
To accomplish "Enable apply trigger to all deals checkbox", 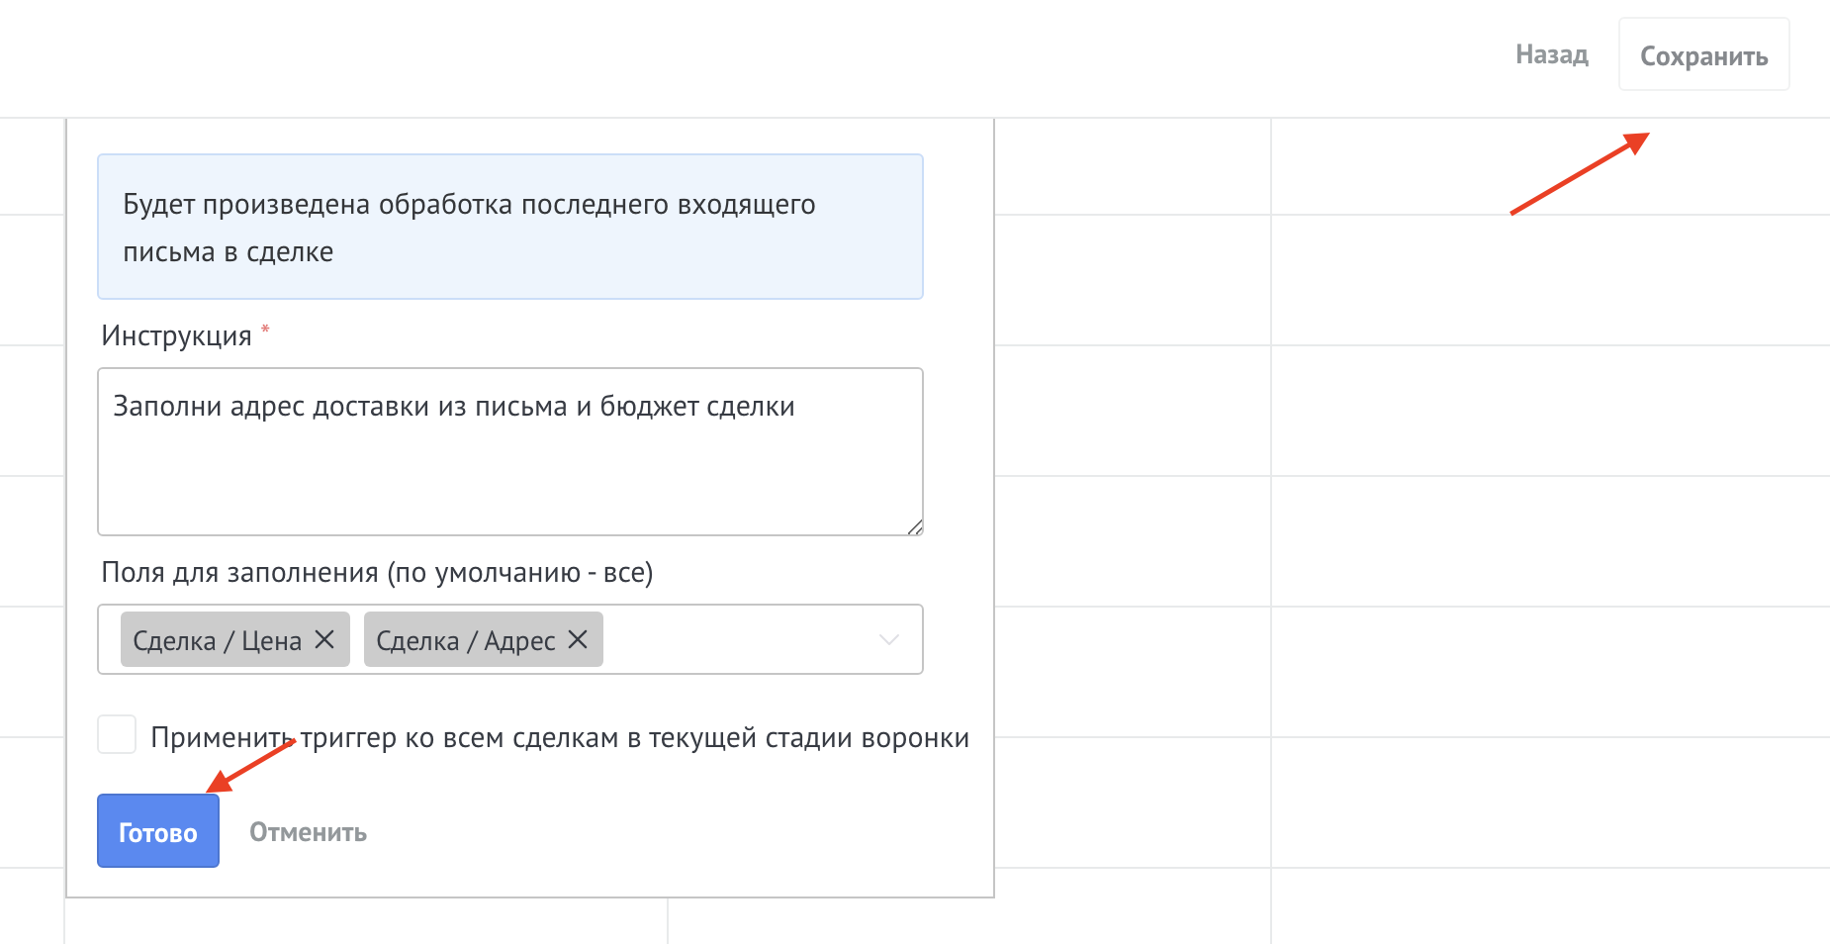I will click(117, 735).
